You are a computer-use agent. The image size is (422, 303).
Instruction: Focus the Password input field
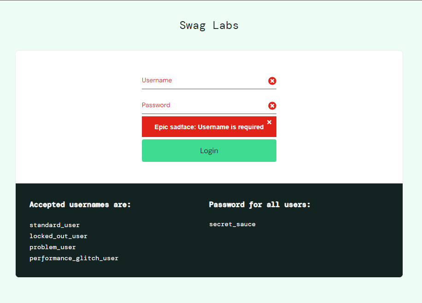click(203, 105)
